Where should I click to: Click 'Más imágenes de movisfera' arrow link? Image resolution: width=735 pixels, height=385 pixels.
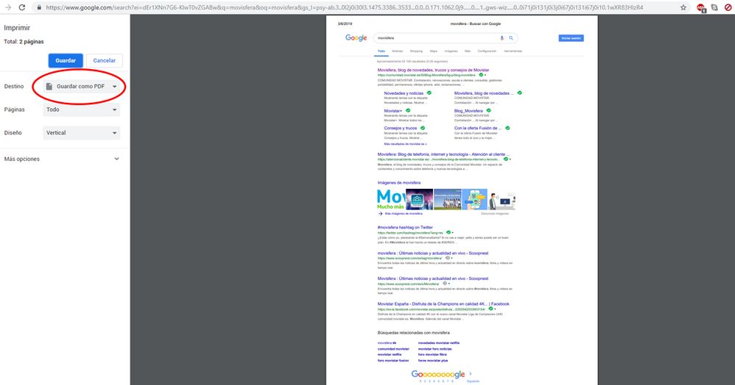(400, 214)
